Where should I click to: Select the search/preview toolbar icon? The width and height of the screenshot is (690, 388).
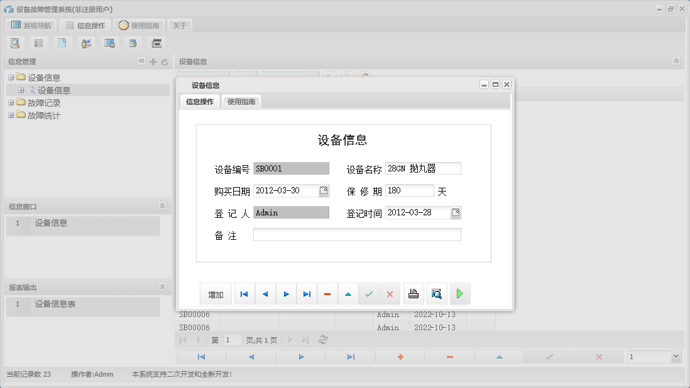point(15,43)
